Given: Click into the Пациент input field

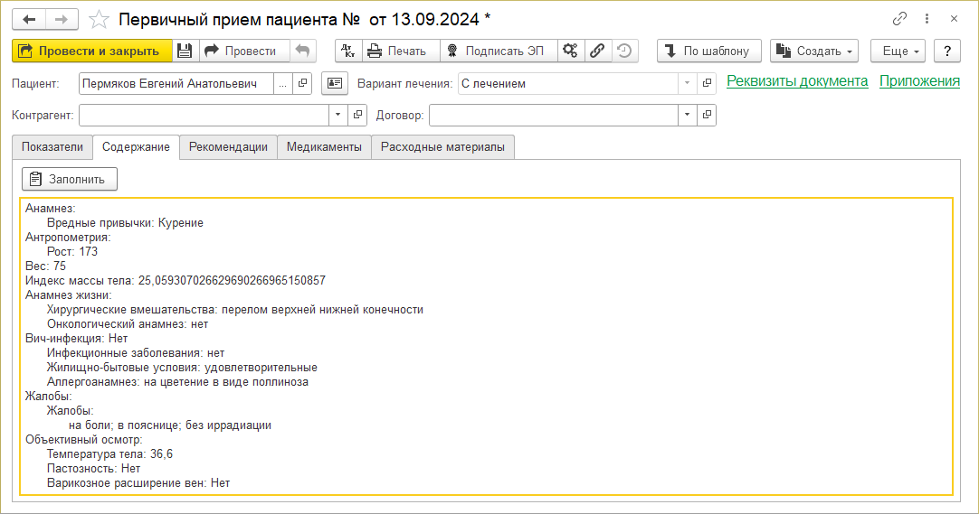Looking at the screenshot, I should tap(176, 83).
